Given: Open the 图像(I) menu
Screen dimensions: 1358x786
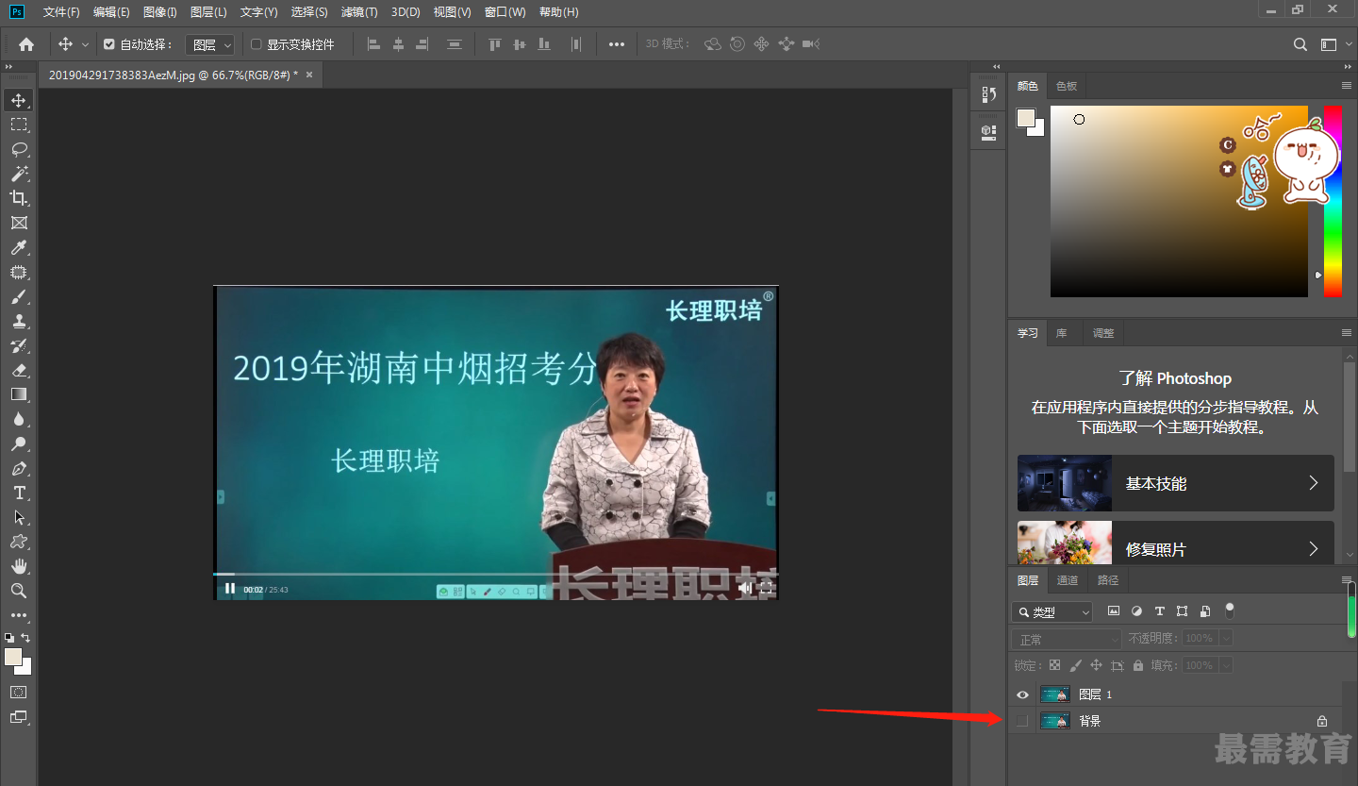Looking at the screenshot, I should 159,12.
